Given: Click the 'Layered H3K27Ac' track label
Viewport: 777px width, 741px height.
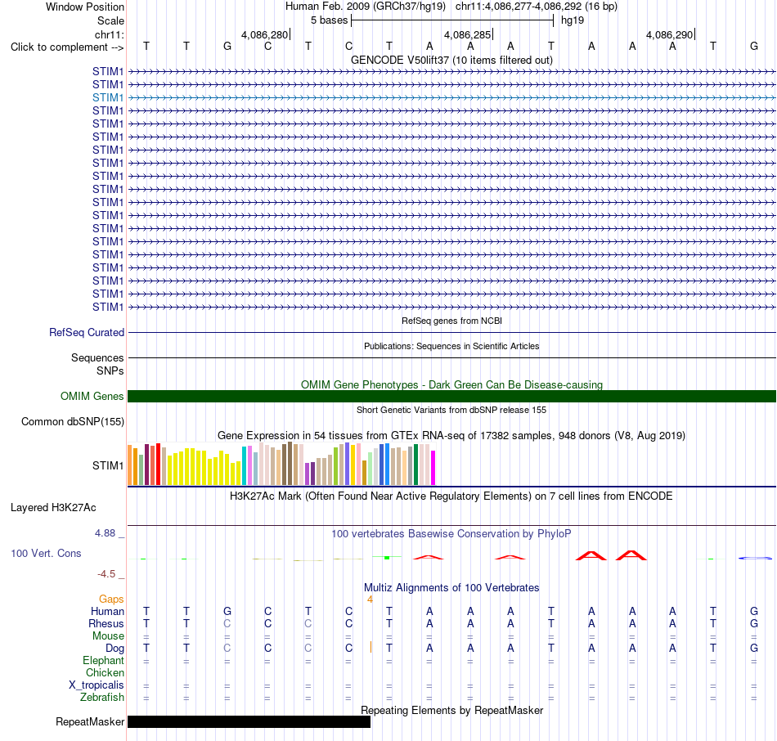Looking at the screenshot, I should [53, 508].
